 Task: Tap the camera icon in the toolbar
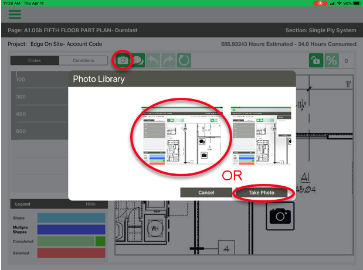click(x=123, y=60)
